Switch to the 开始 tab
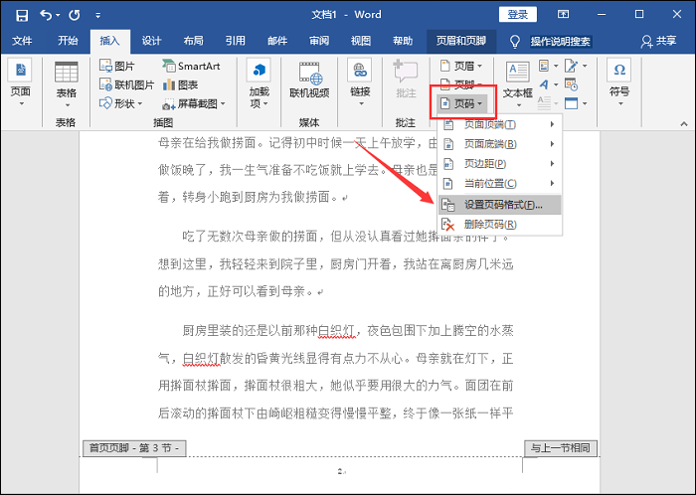Screen dimensions: 696x495 pos(68,41)
